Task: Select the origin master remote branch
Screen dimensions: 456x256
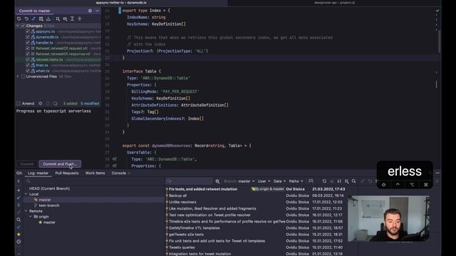Action: click(x=49, y=223)
